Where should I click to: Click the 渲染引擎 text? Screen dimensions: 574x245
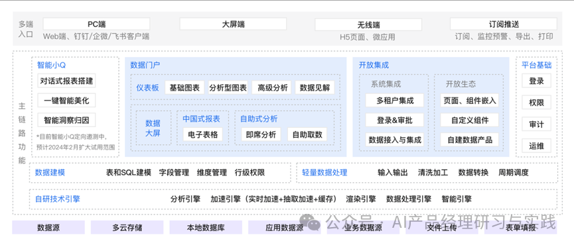361,199
